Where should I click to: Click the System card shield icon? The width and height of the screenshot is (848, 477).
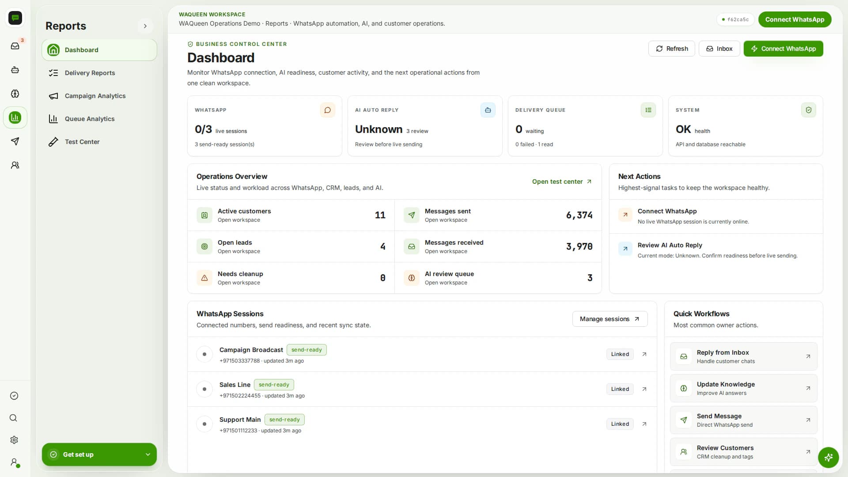(809, 110)
